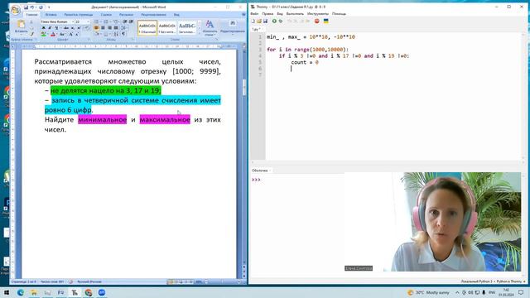
Task: Debug current script in Thonny
Action: pyautogui.click(x=281, y=21)
